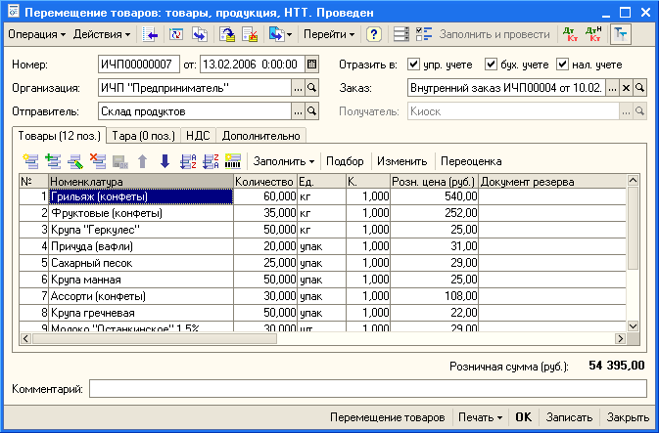This screenshot has height=433, width=659.
Task: Click the Подбор button
Action: point(345,161)
